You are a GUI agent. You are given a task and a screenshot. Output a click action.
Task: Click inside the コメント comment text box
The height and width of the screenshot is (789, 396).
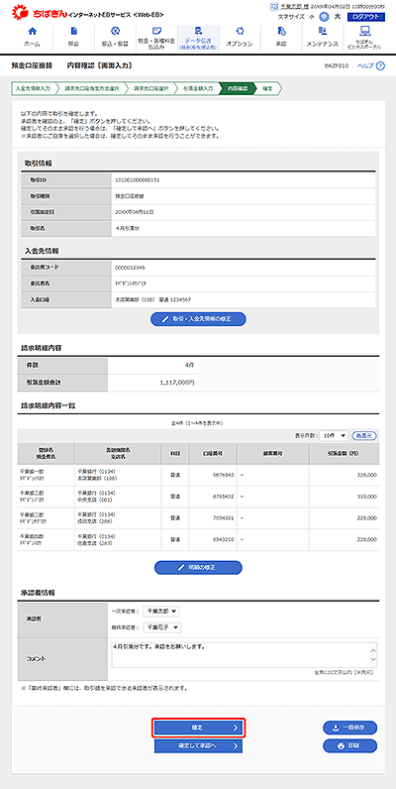coord(245,654)
